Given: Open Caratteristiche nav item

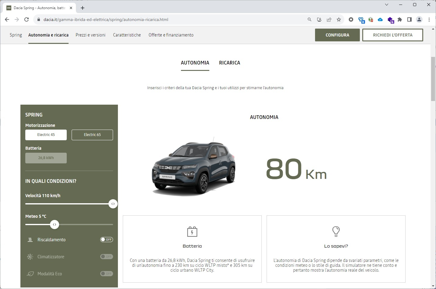Looking at the screenshot, I should [x=127, y=35].
